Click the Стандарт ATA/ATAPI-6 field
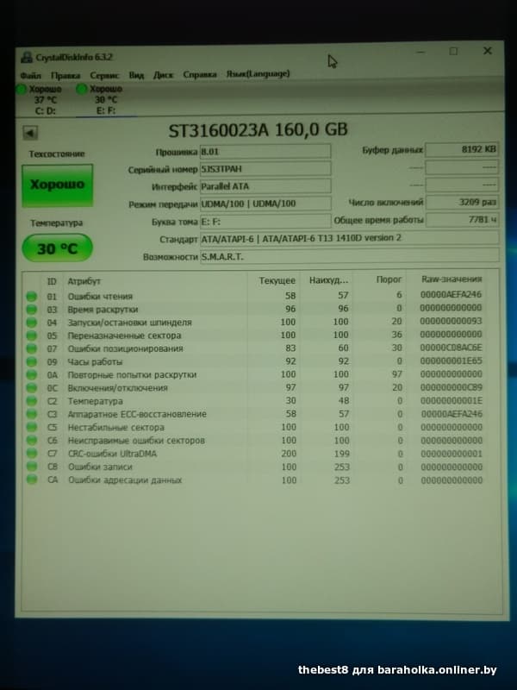 [x=350, y=238]
